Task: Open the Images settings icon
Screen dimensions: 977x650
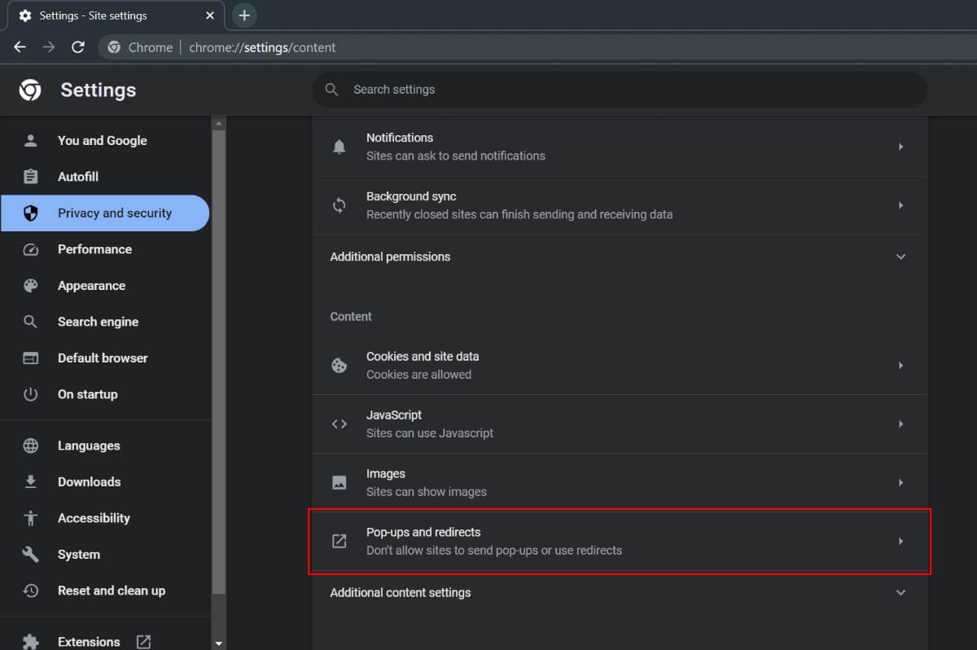Action: click(x=339, y=481)
